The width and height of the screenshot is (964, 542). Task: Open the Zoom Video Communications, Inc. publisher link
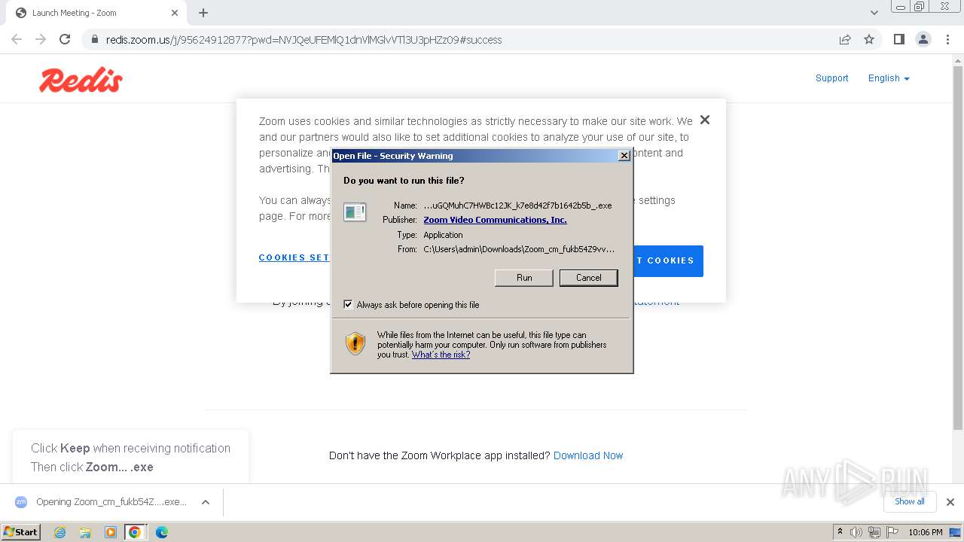coord(495,220)
